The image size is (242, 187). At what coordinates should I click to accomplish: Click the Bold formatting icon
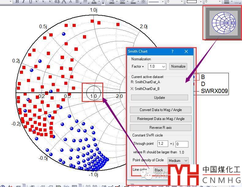[17, 2]
